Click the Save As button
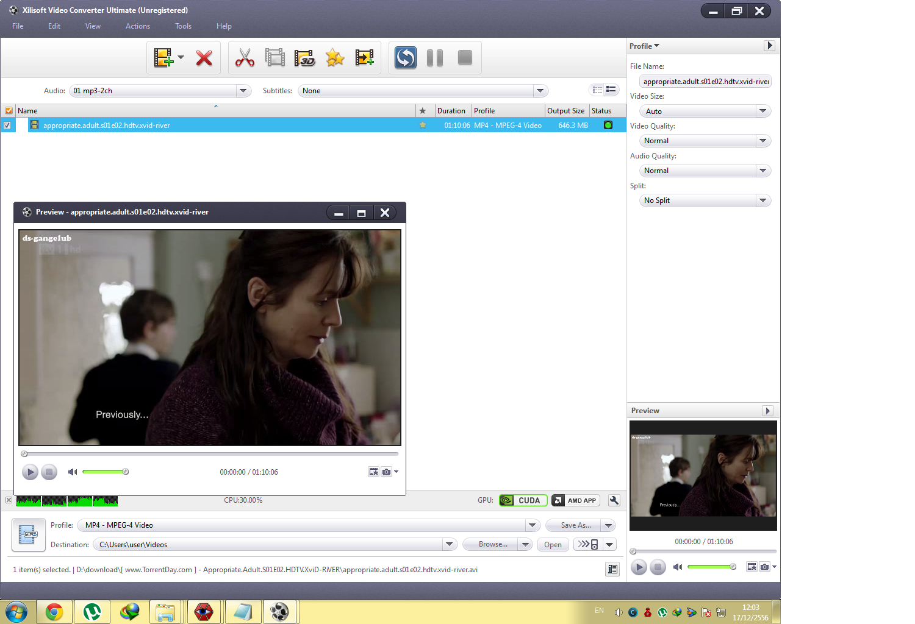The width and height of the screenshot is (915, 624). coord(573,525)
